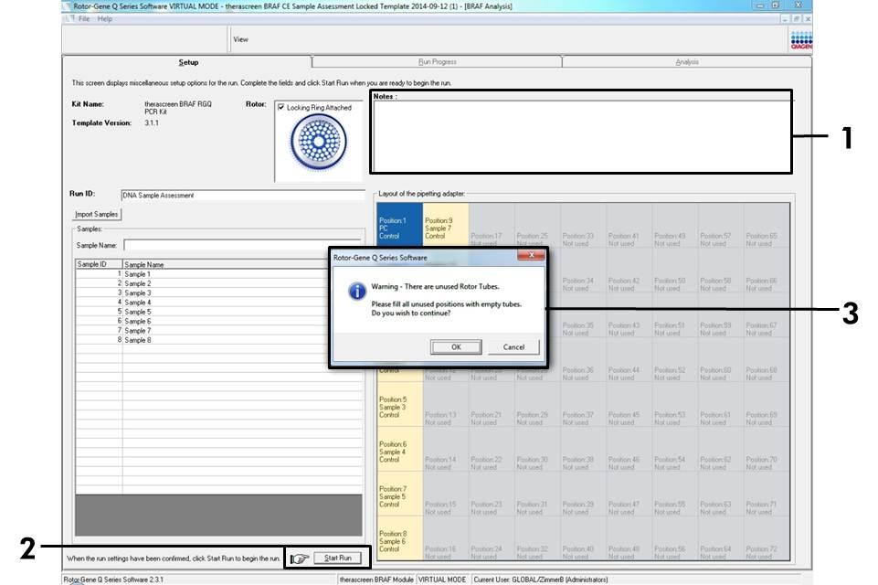The image size is (878, 585).
Task: Select the Sample 1 row
Action: coord(218,274)
